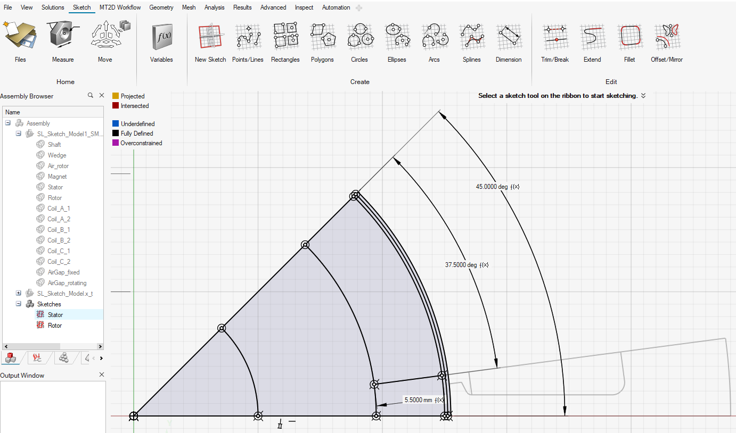The image size is (736, 433).
Task: Click the 45.0000 deg dimension label
Action: tap(493, 187)
